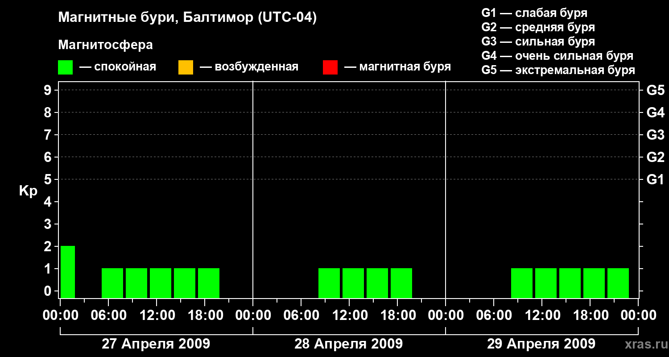Click the G5 label on right axis

(x=656, y=90)
